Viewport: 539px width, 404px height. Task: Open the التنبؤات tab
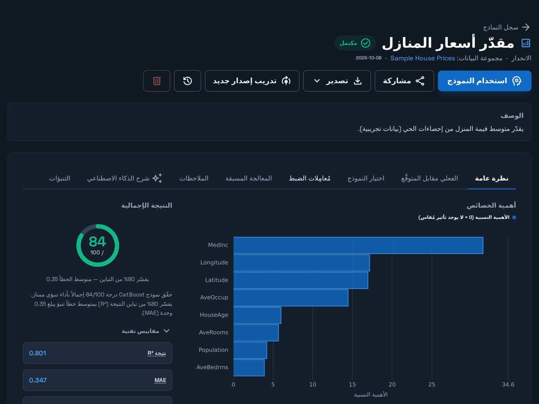pyautogui.click(x=60, y=178)
